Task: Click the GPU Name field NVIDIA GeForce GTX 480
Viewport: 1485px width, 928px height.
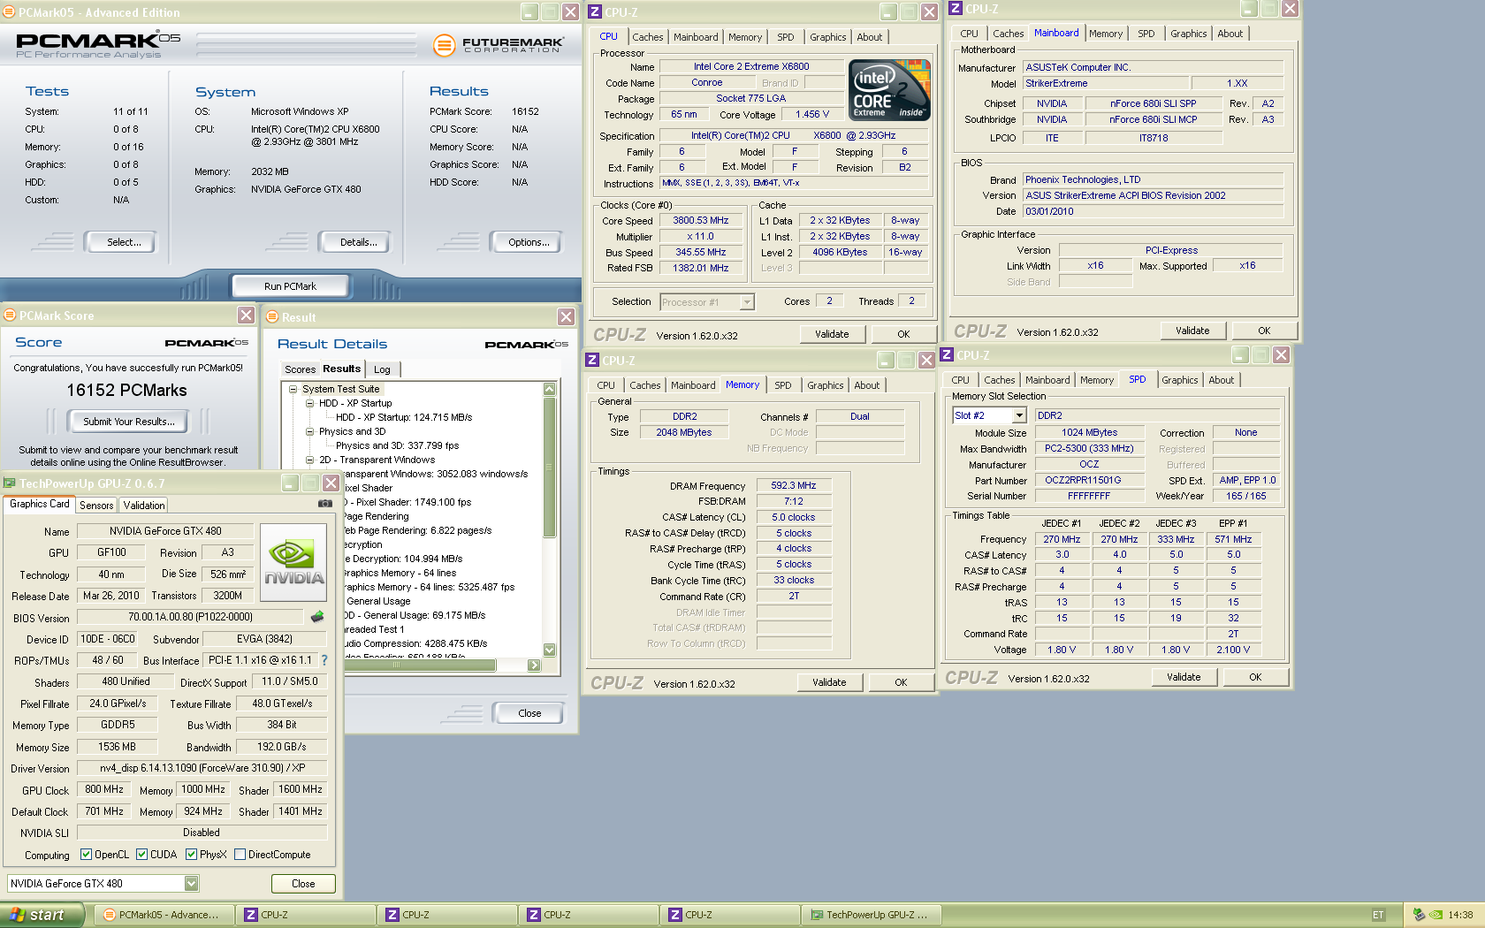Action: [165, 531]
